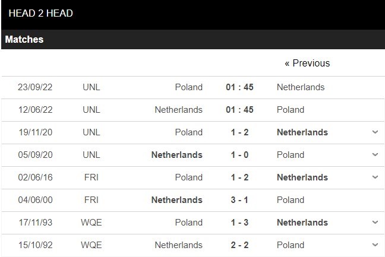Open Poland team from 15/10/92 match
This screenshot has height=257, width=385.
point(291,245)
